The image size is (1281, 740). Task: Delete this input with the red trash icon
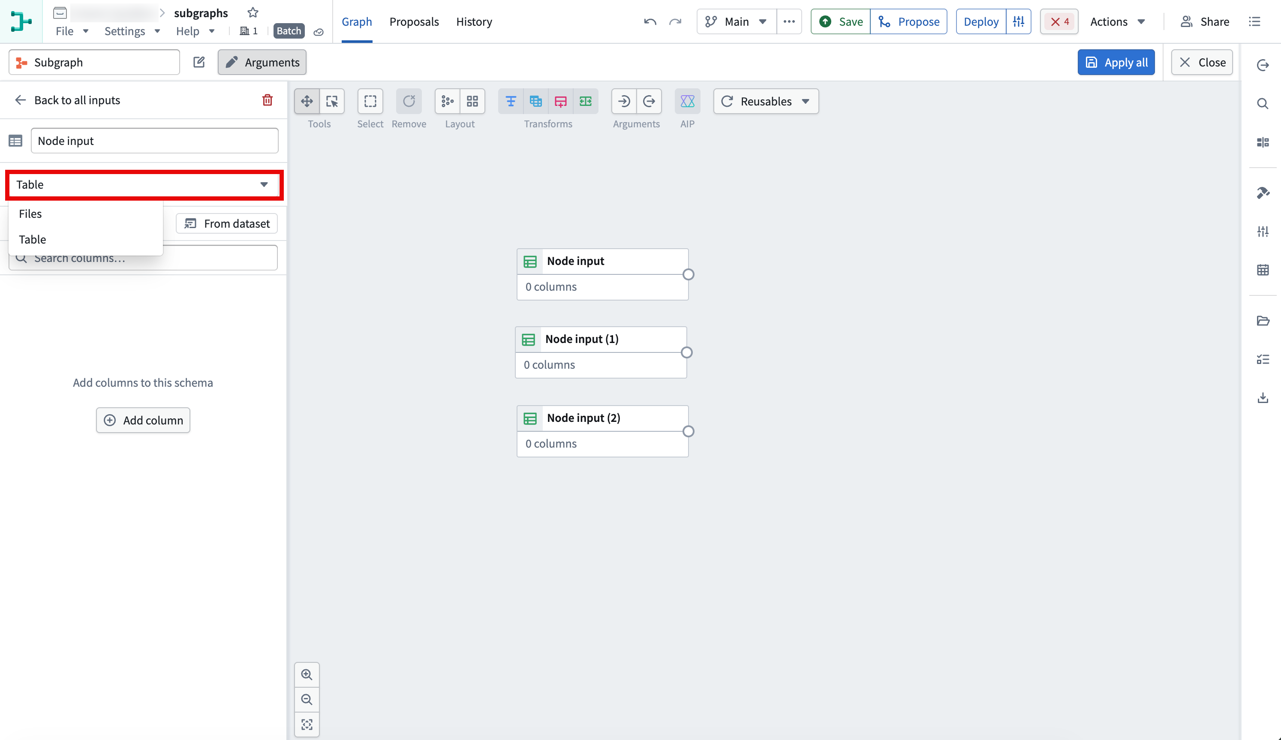pos(267,99)
